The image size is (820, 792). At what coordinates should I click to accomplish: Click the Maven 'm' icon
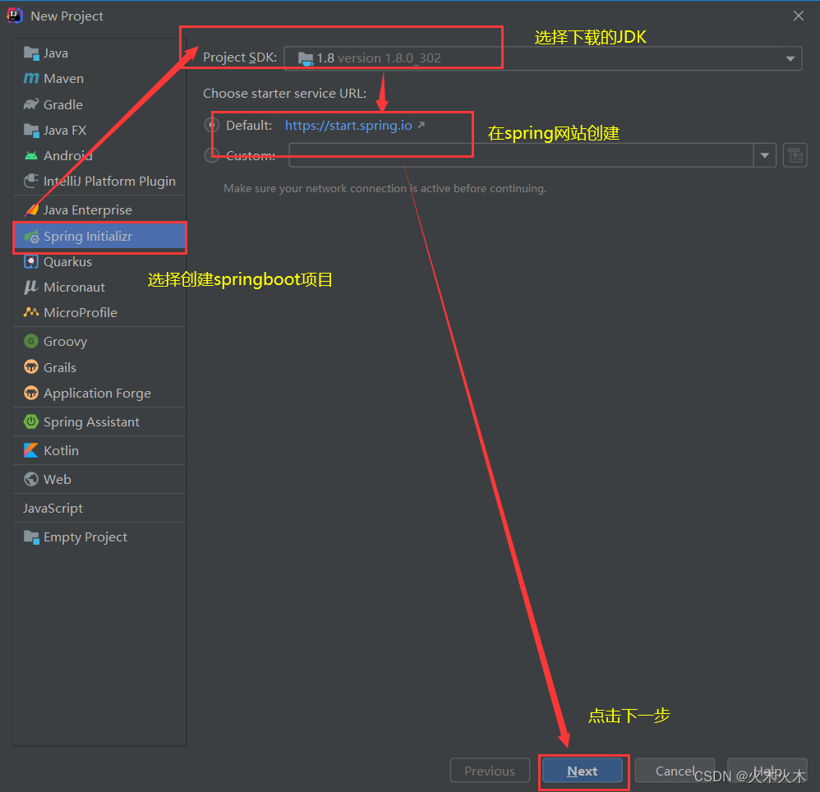click(31, 78)
